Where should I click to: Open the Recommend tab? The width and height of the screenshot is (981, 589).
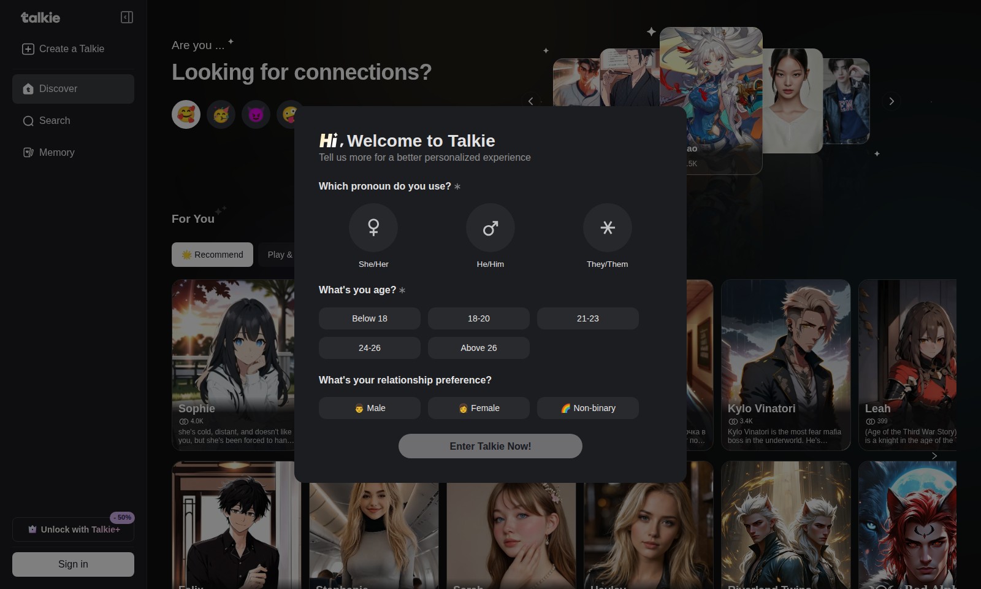coord(212,255)
